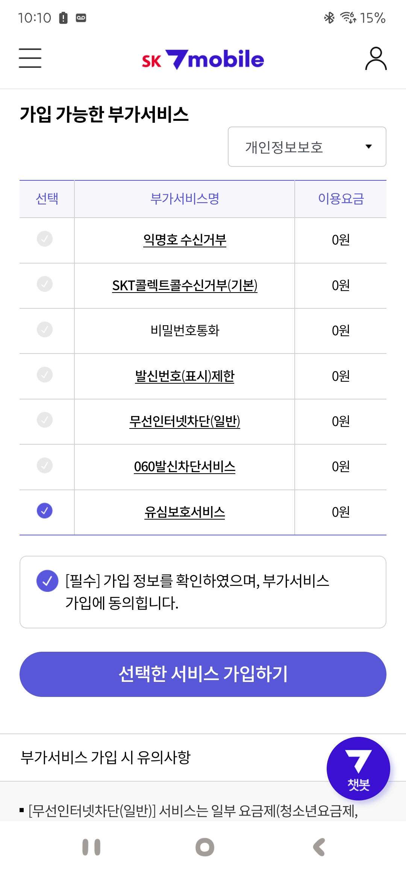Select the 비밀번호통화 row checkbox
The width and height of the screenshot is (406, 872).
pyautogui.click(x=45, y=329)
